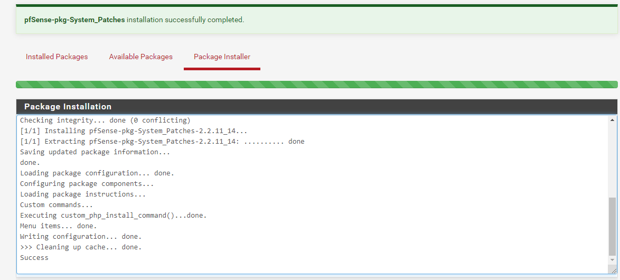The image size is (620, 280).
Task: Click the 'Menu items... done.' line
Action: point(59,226)
